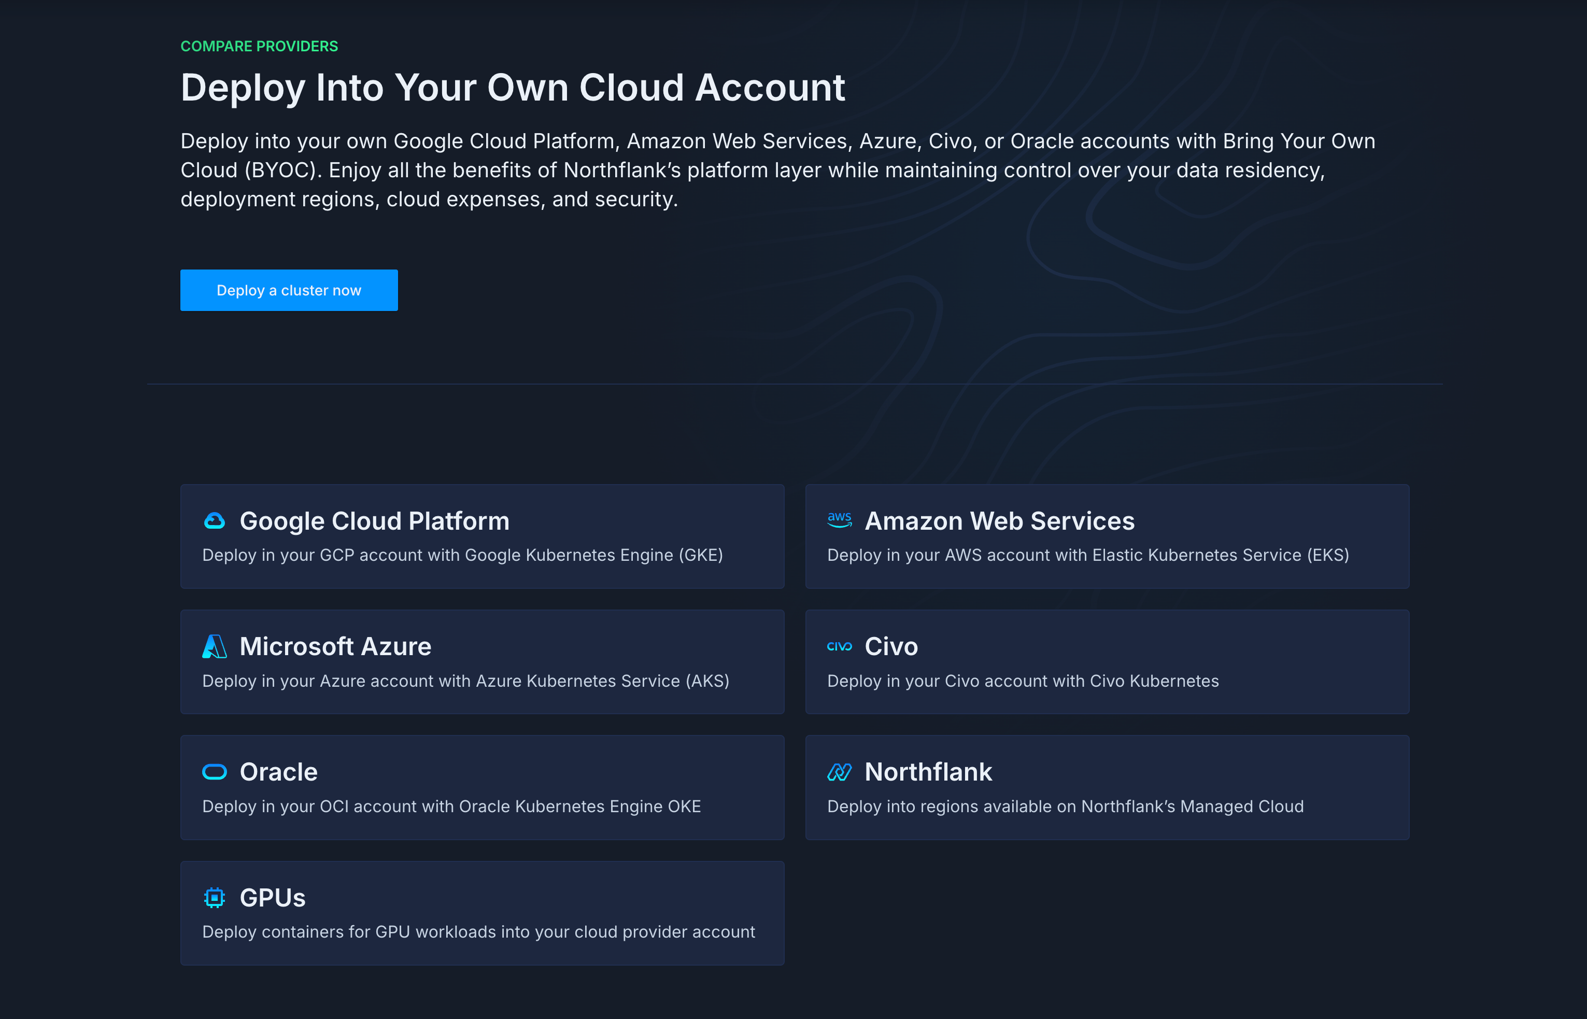
Task: Open the GPUs card title
Action: coord(273,898)
